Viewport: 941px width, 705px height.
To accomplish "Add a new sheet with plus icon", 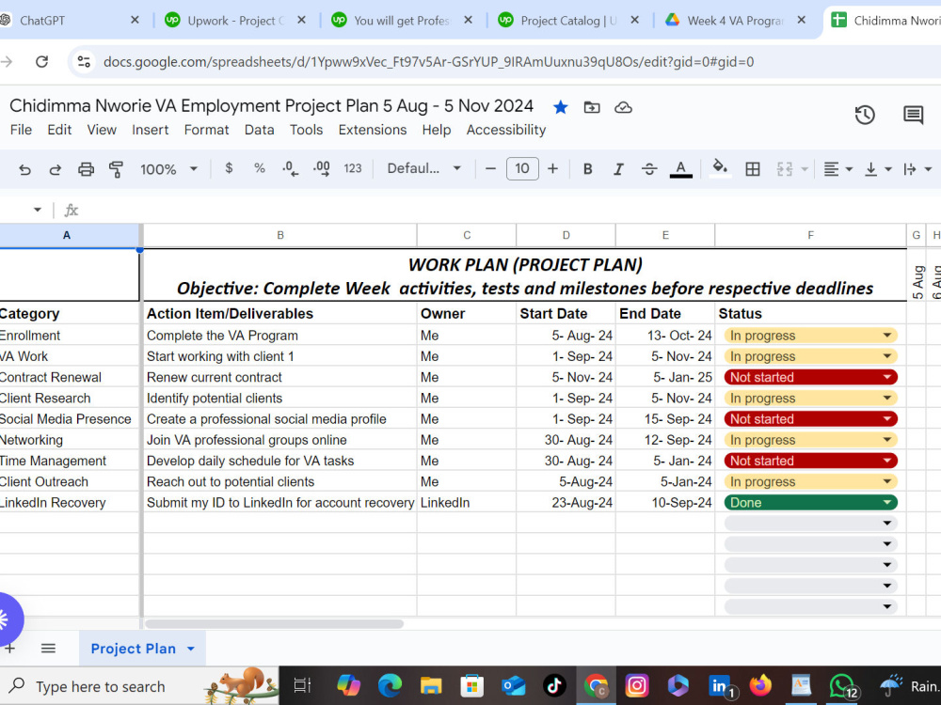I will pyautogui.click(x=9, y=648).
